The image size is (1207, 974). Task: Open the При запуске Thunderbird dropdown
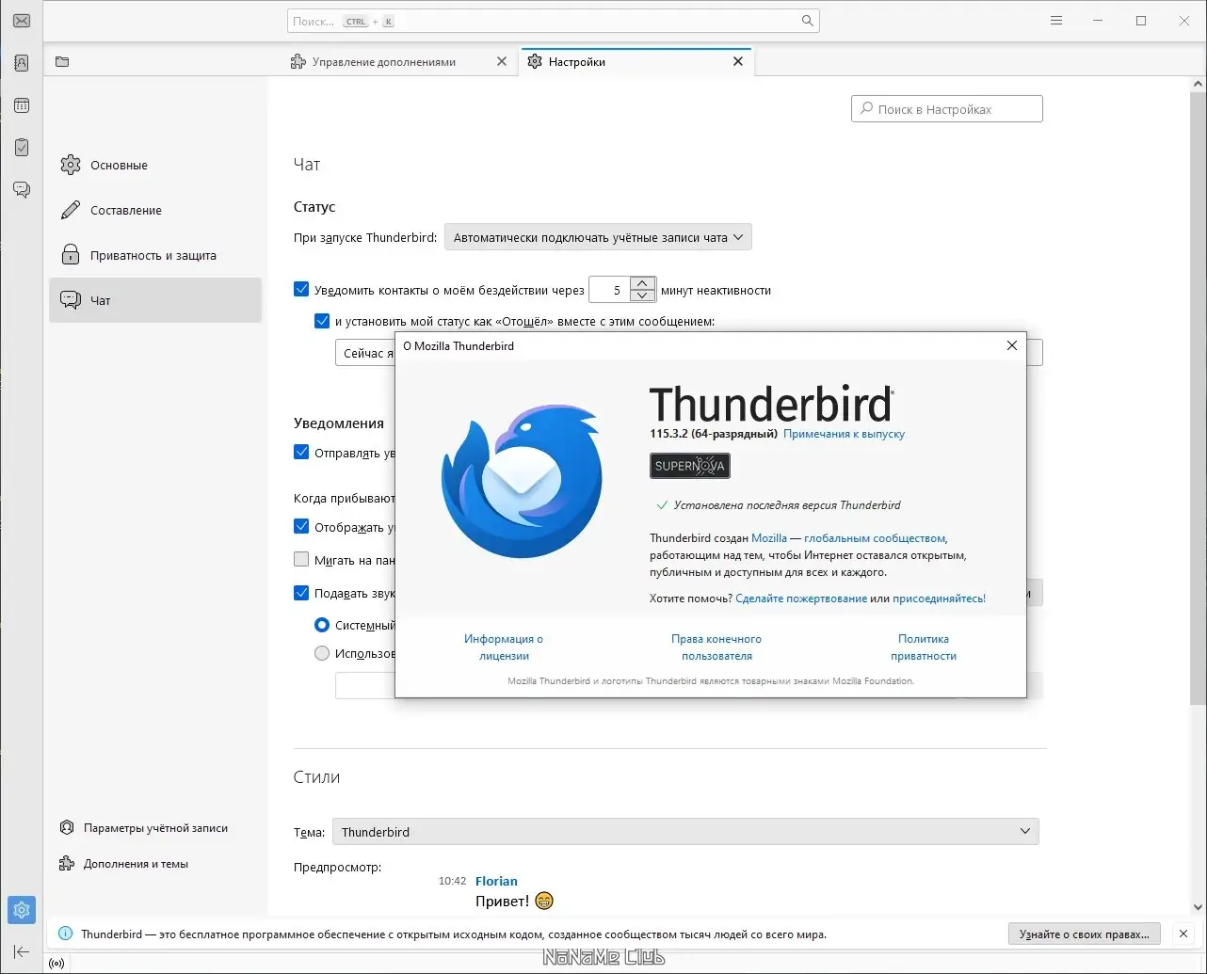[x=598, y=238]
